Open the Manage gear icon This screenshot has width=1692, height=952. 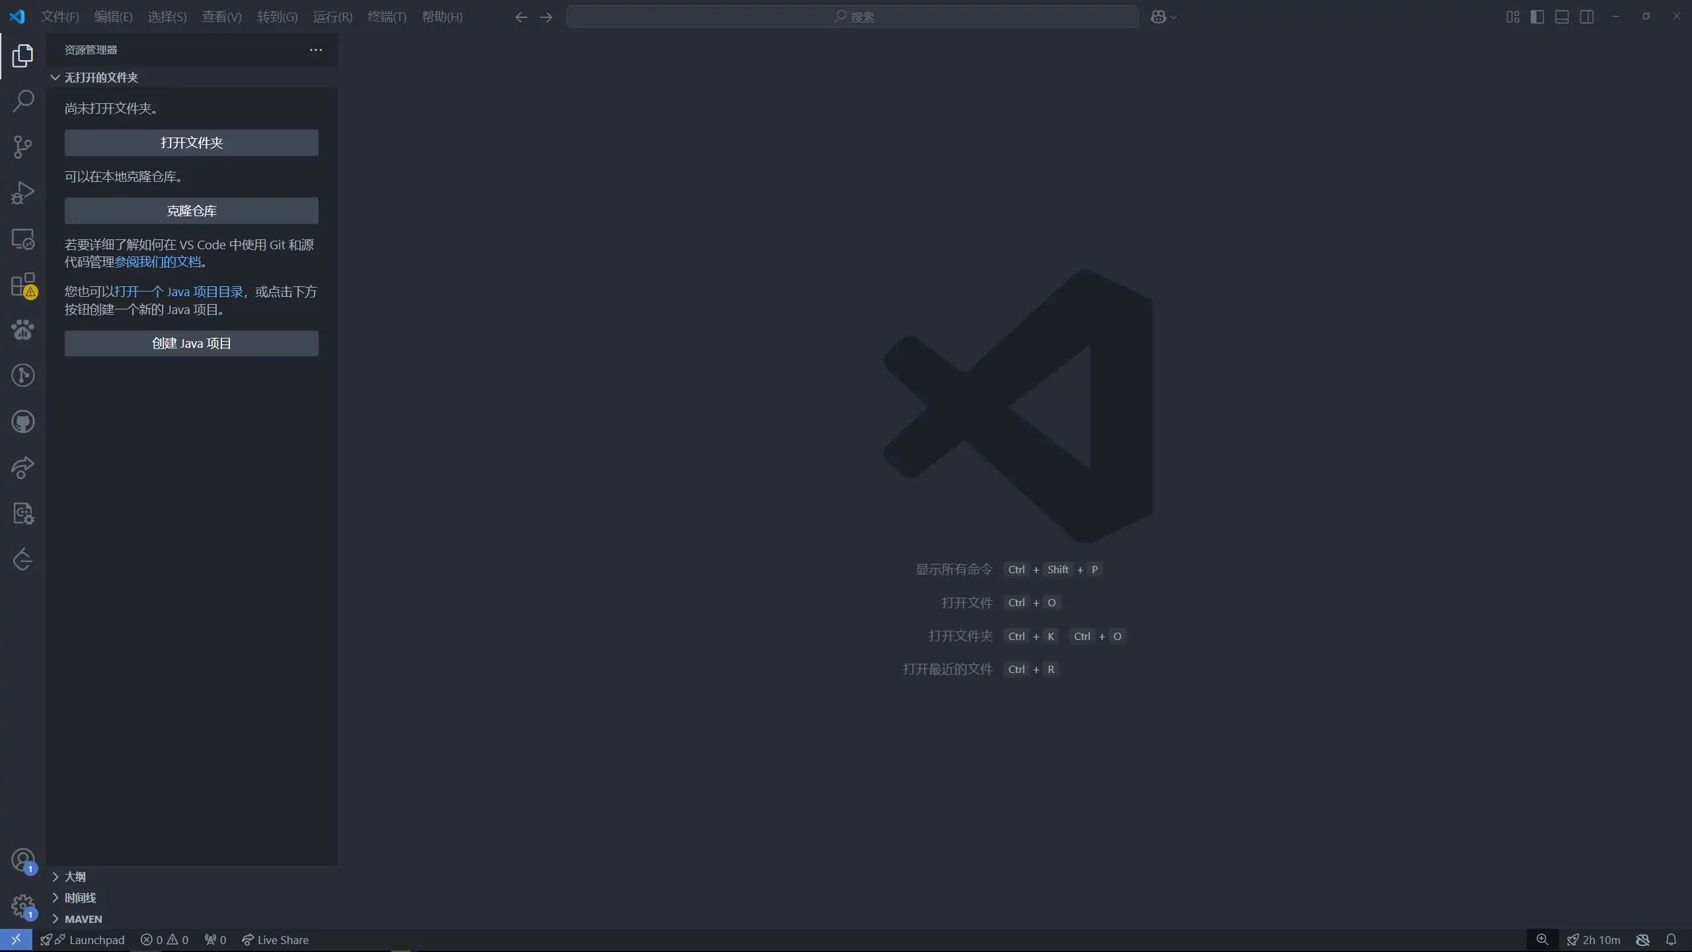23,906
